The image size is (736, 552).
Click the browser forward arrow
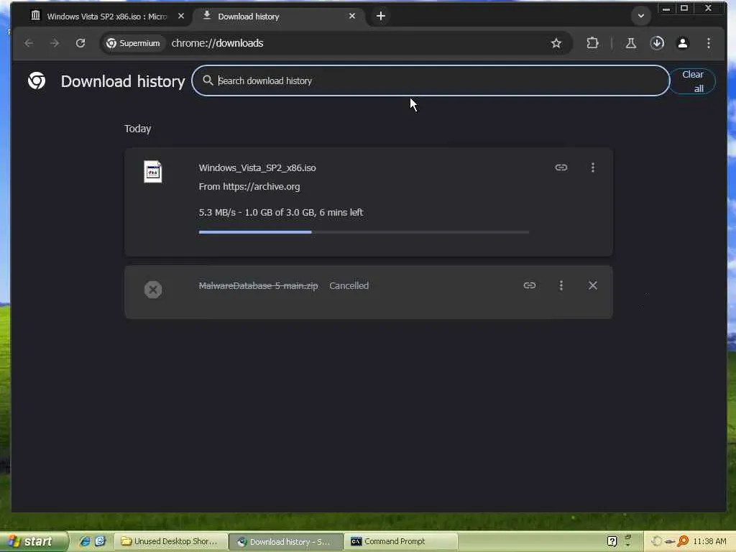(x=55, y=43)
